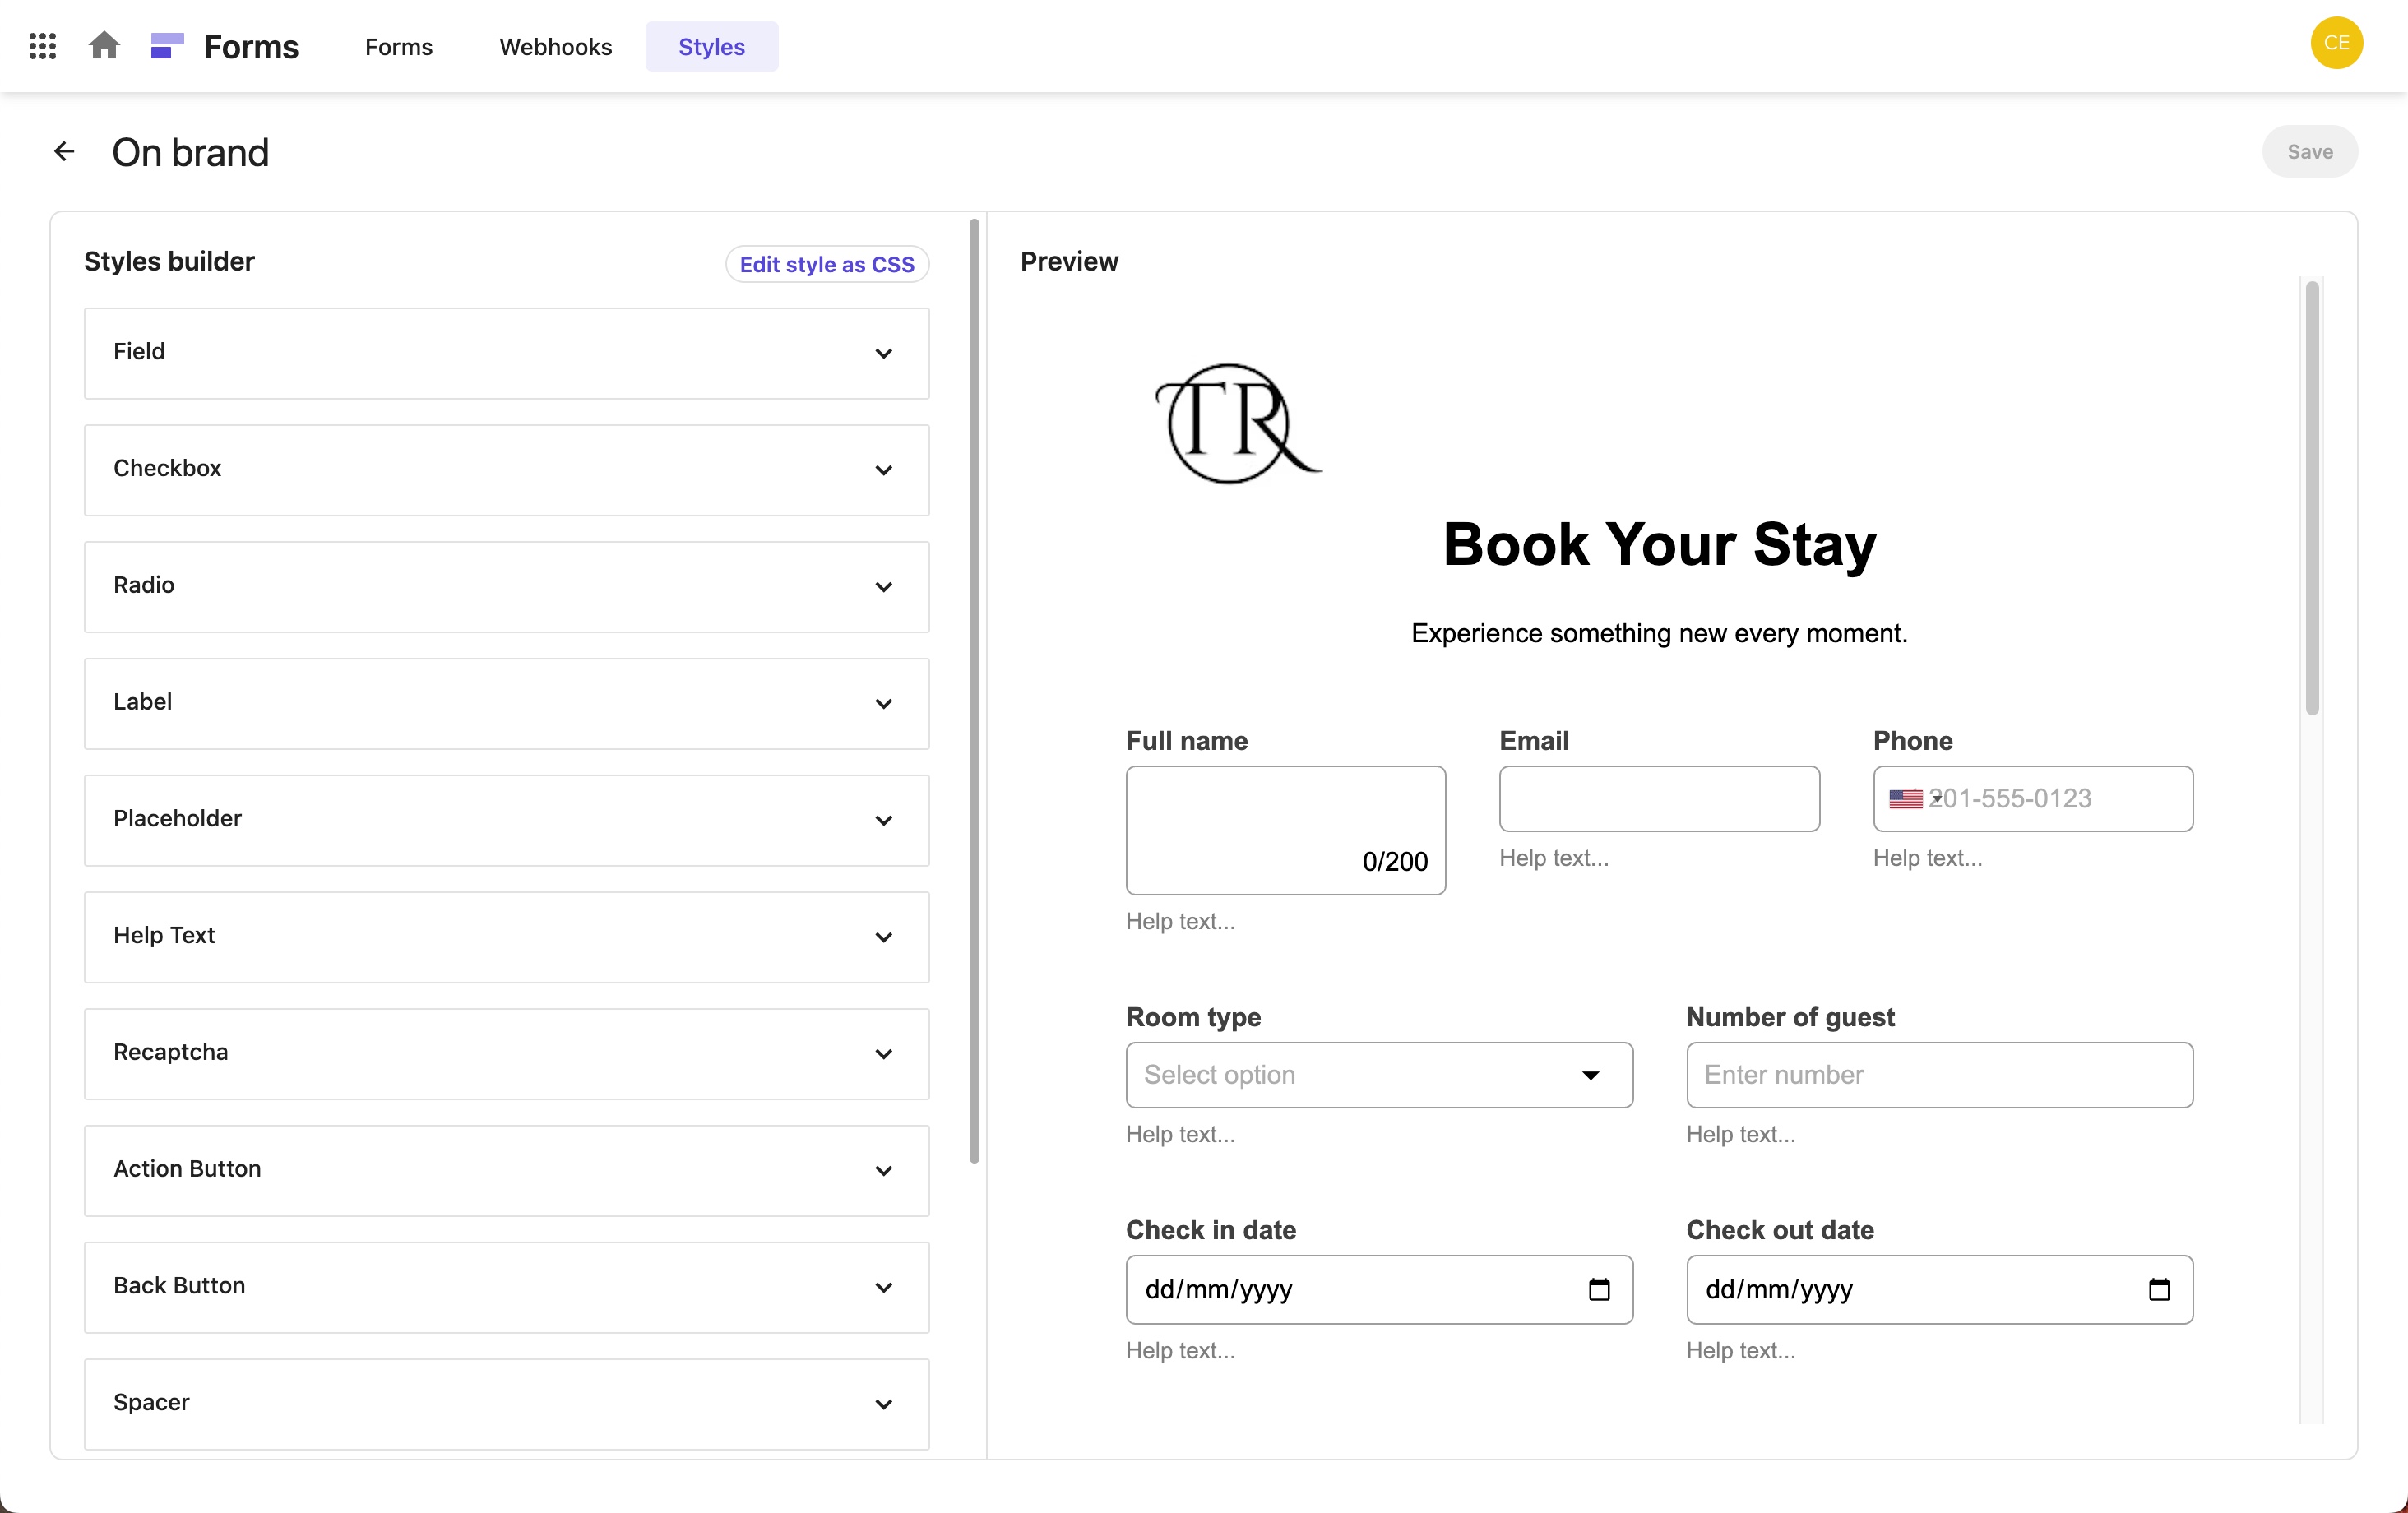Screen dimensions: 2408x1513
Task: Open the Check out date calendar icon
Action: (2159, 1289)
